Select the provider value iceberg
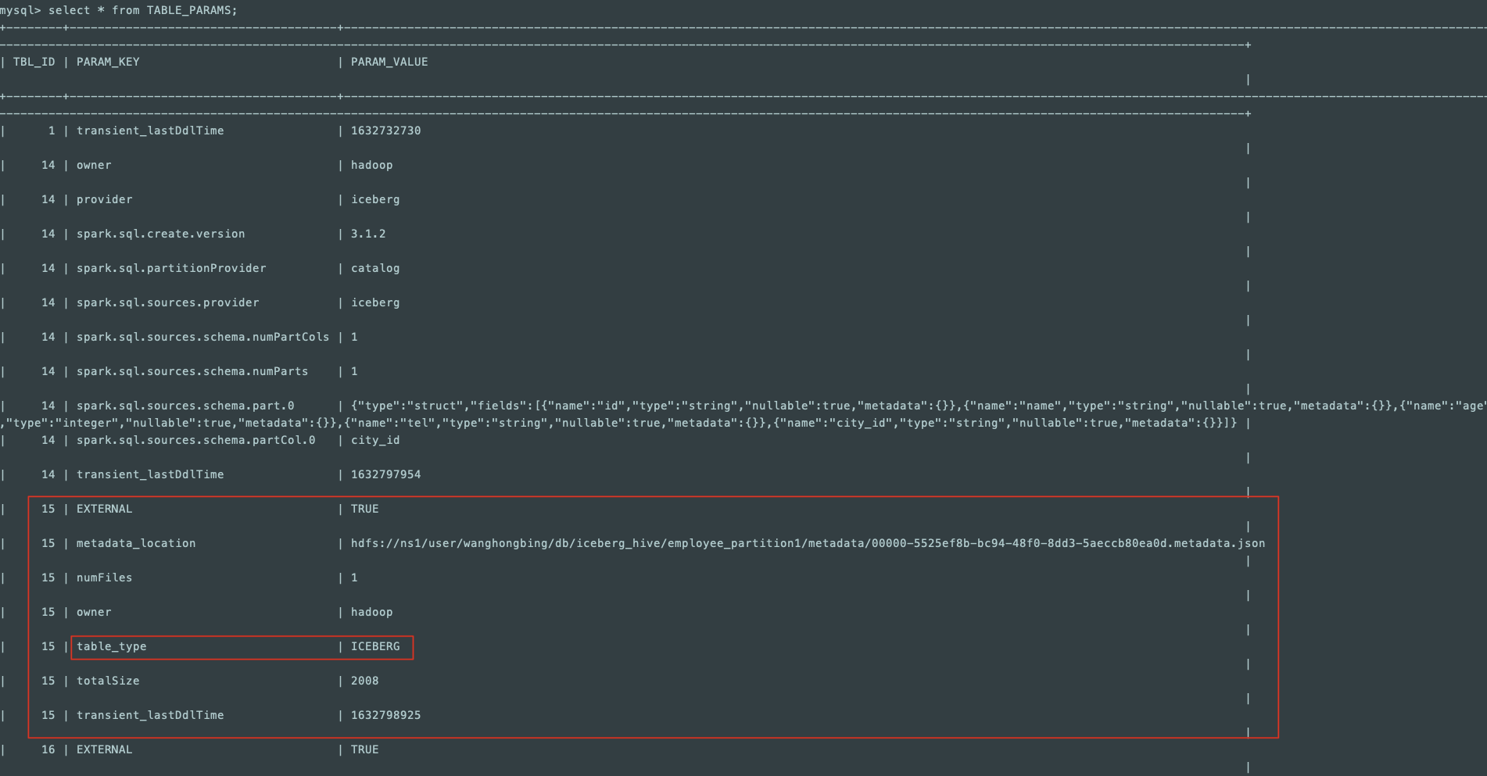1487x776 pixels. [375, 199]
